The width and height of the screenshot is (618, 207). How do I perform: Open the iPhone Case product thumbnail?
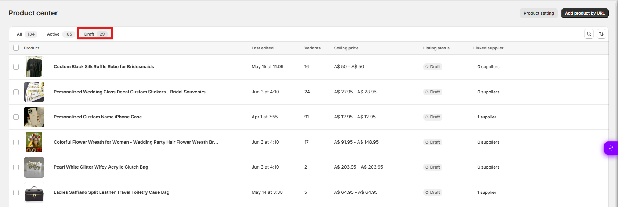tap(34, 117)
